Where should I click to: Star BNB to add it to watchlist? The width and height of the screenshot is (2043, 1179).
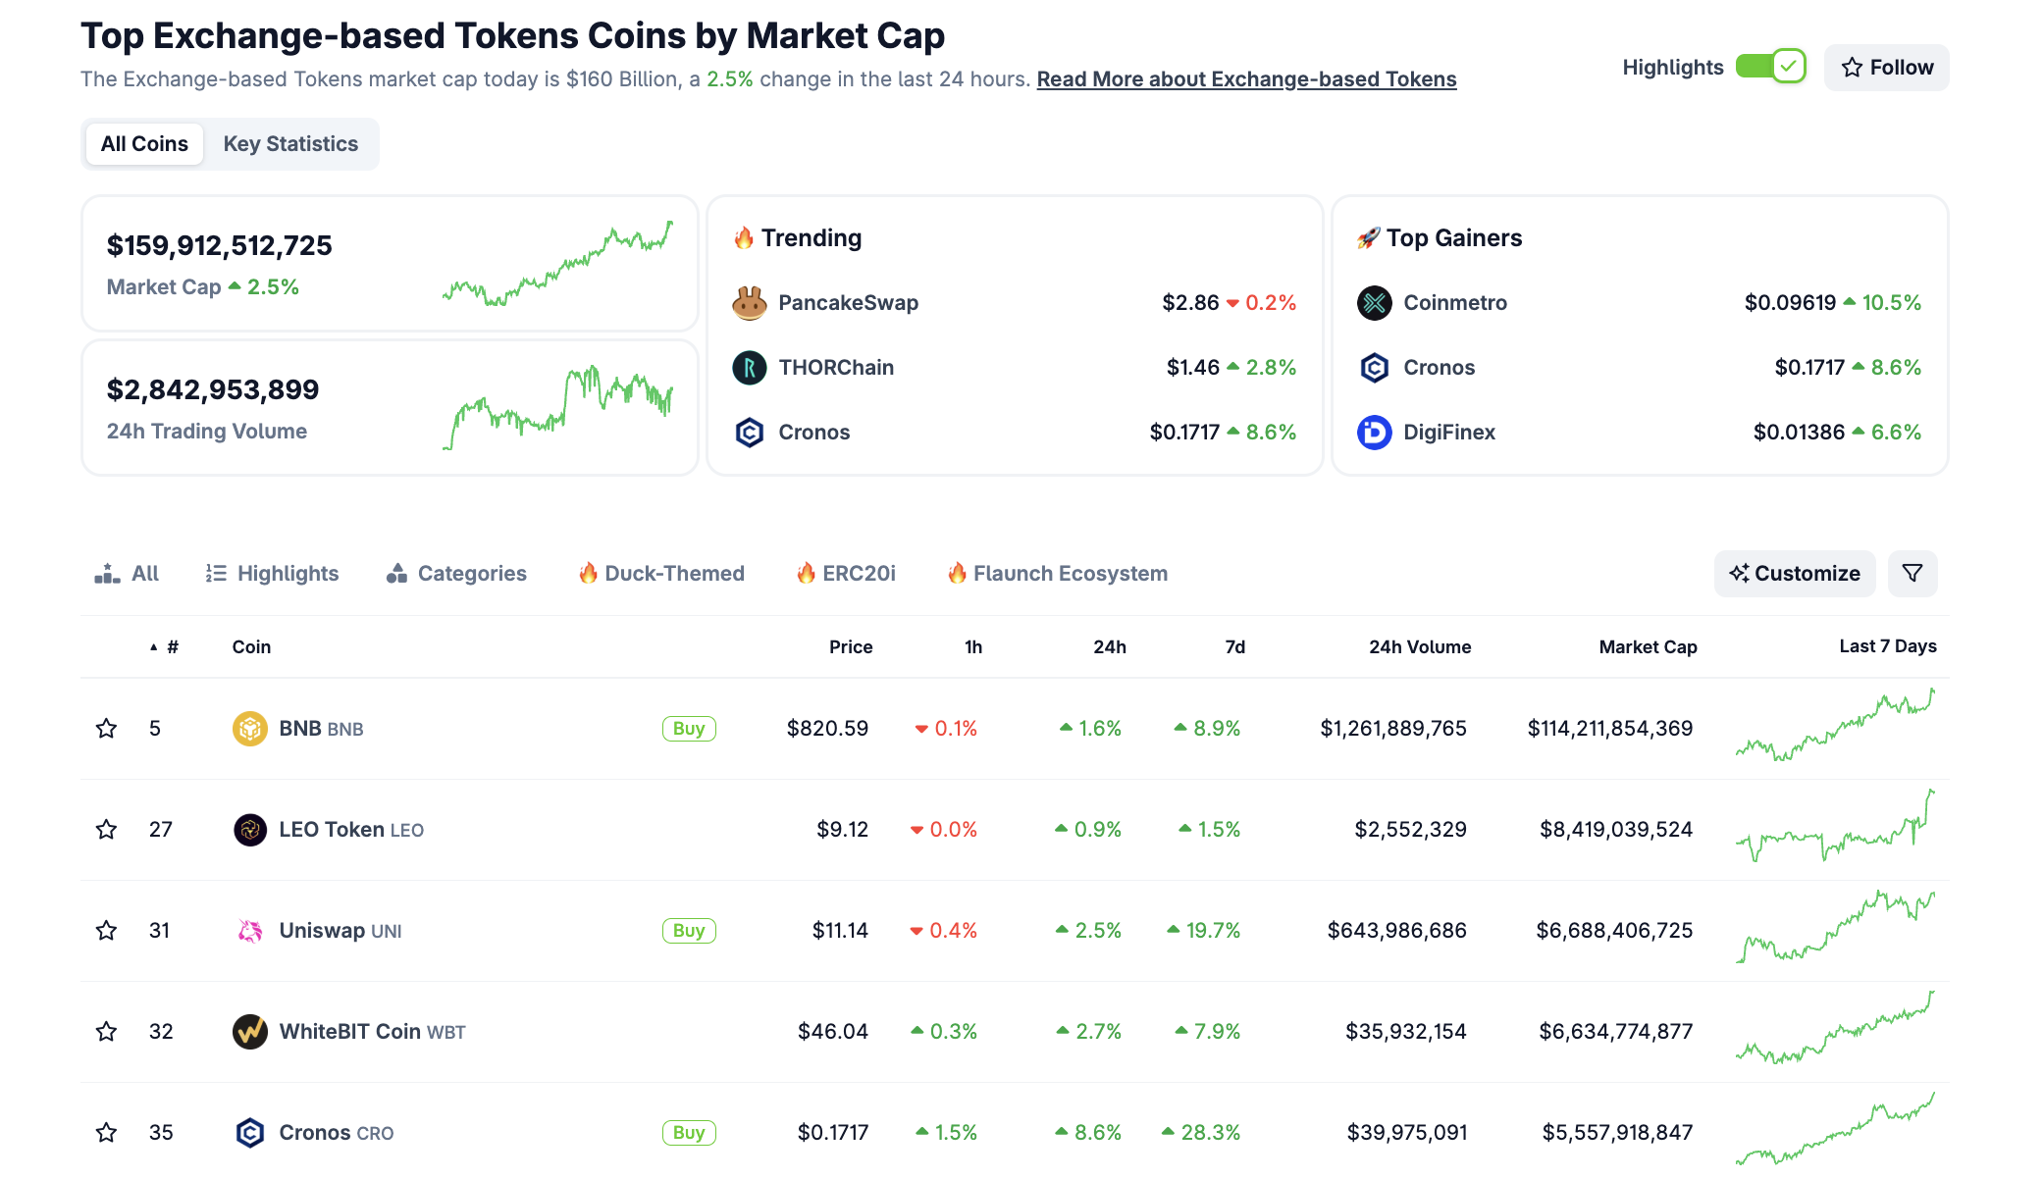point(106,728)
